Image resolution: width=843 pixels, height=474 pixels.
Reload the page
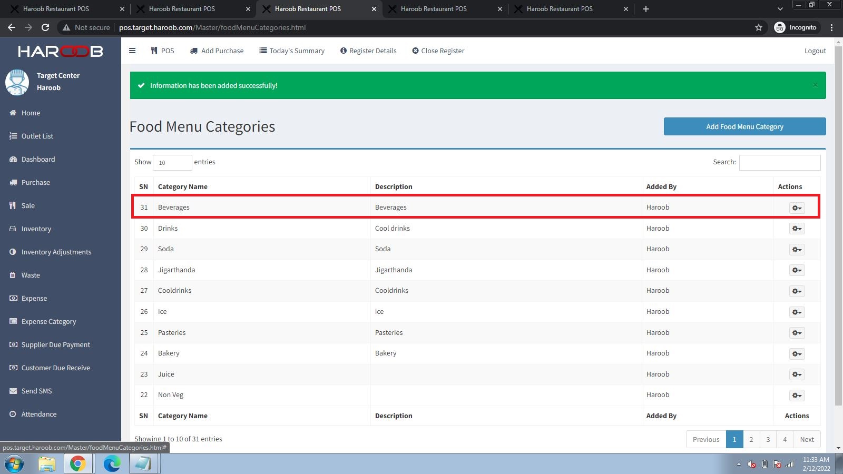(x=45, y=27)
